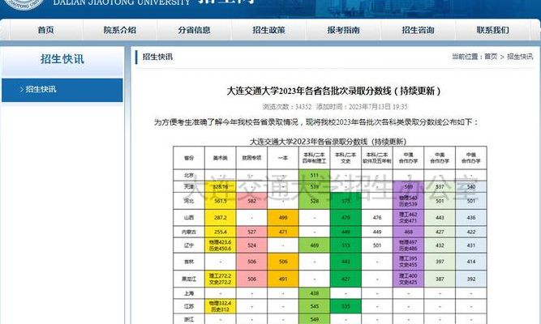Select the 省份 header cell
Image resolution: width=541 pixels, height=324 pixels.
189,158
